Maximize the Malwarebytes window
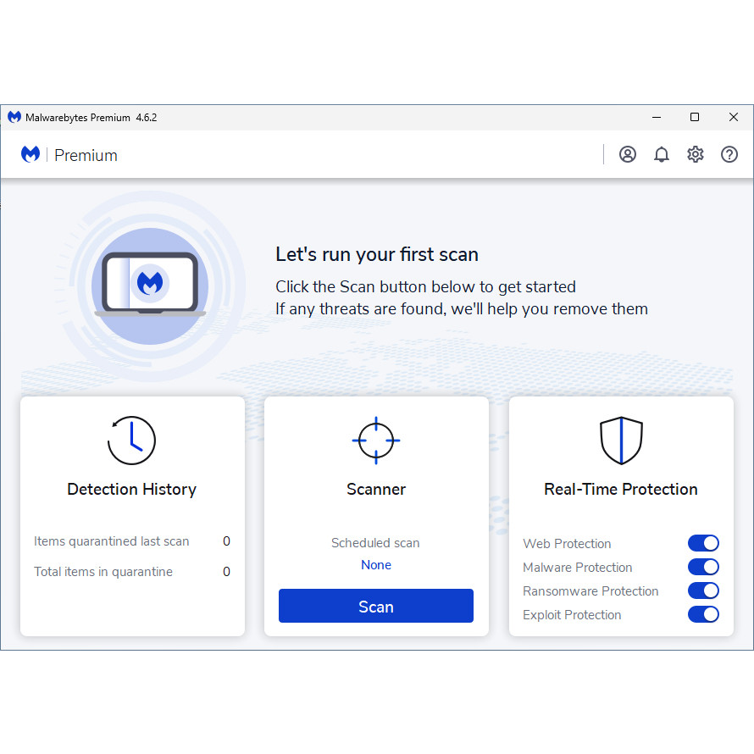The image size is (754, 754). click(695, 117)
